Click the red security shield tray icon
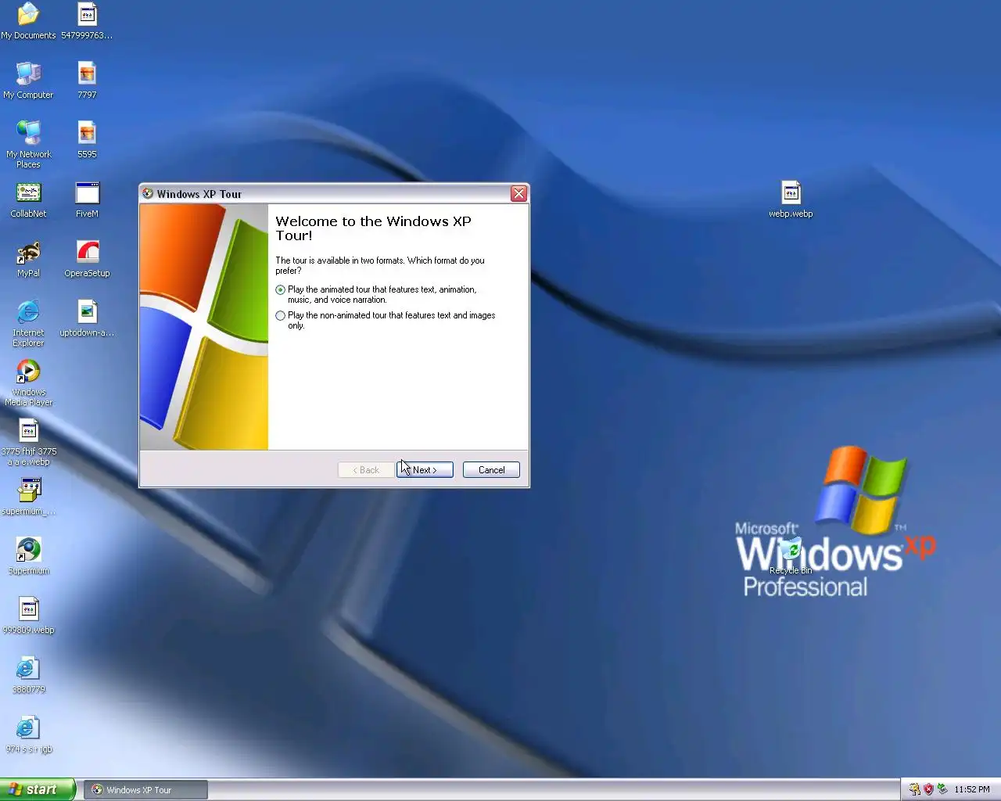The image size is (1001, 801). pos(928,789)
